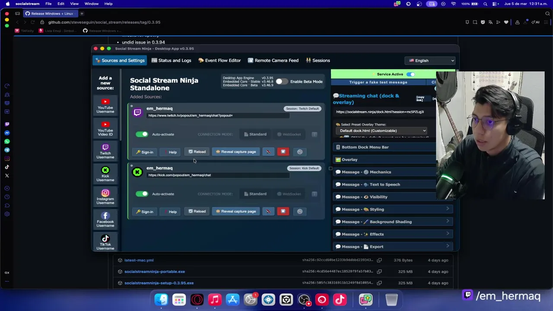Select WebSocket mode for Kick source
The image size is (553, 311).
(x=289, y=194)
